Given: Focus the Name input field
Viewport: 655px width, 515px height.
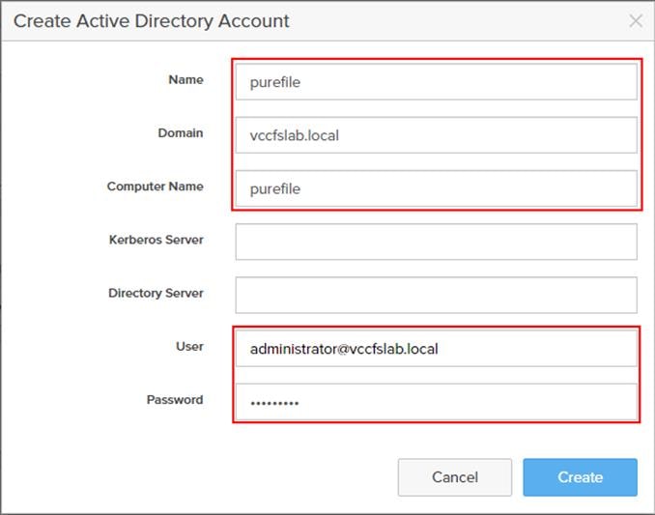Looking at the screenshot, I should [436, 82].
